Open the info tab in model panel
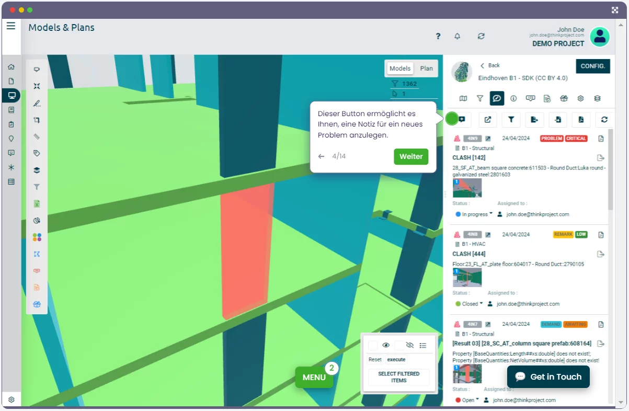This screenshot has height=411, width=629. pos(513,98)
